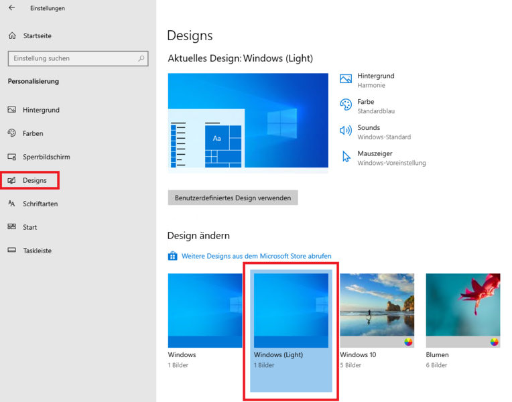The image size is (512, 402).
Task: Open the Start personalization page
Action: (x=29, y=227)
